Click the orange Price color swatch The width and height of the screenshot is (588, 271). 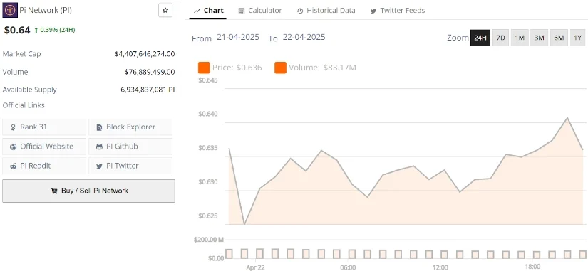[x=204, y=68]
